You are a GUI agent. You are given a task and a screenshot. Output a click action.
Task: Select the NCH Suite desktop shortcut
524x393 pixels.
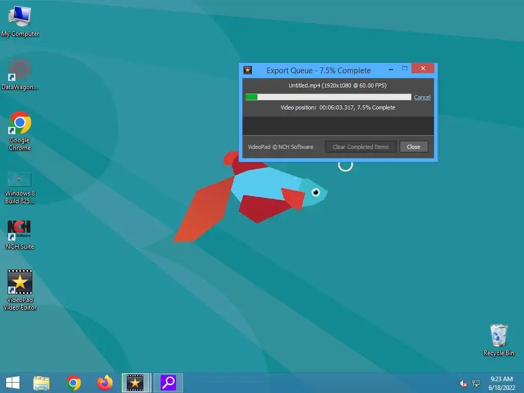20,234
